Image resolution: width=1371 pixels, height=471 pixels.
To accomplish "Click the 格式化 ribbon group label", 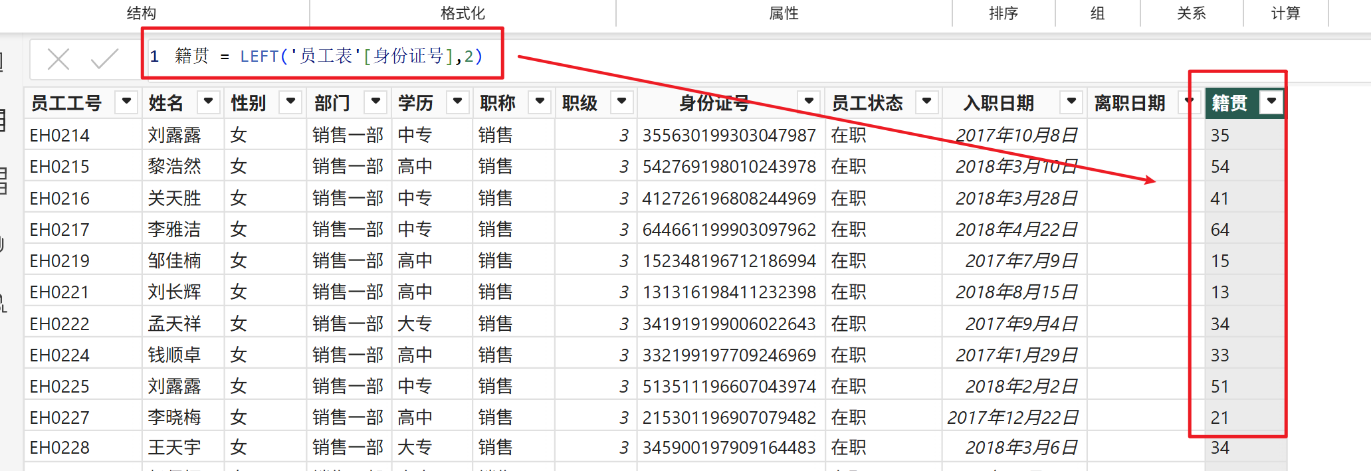I will [x=463, y=13].
